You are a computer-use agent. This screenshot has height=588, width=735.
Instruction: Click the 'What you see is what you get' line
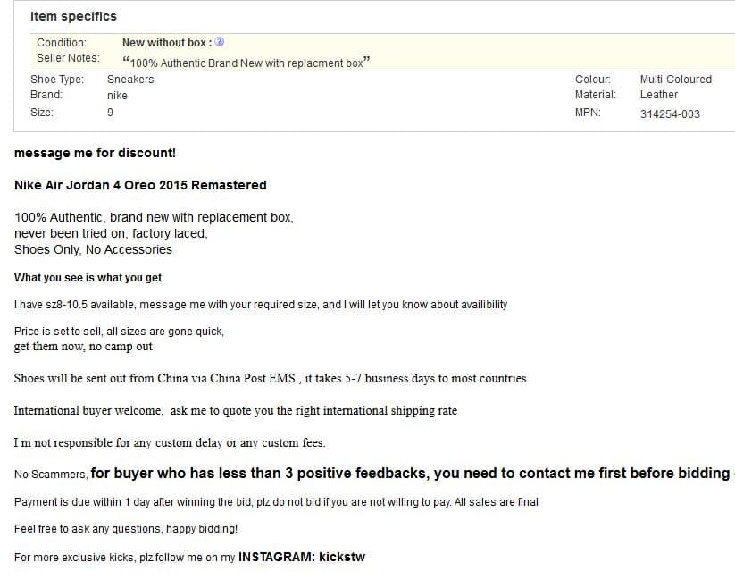pyautogui.click(x=88, y=278)
